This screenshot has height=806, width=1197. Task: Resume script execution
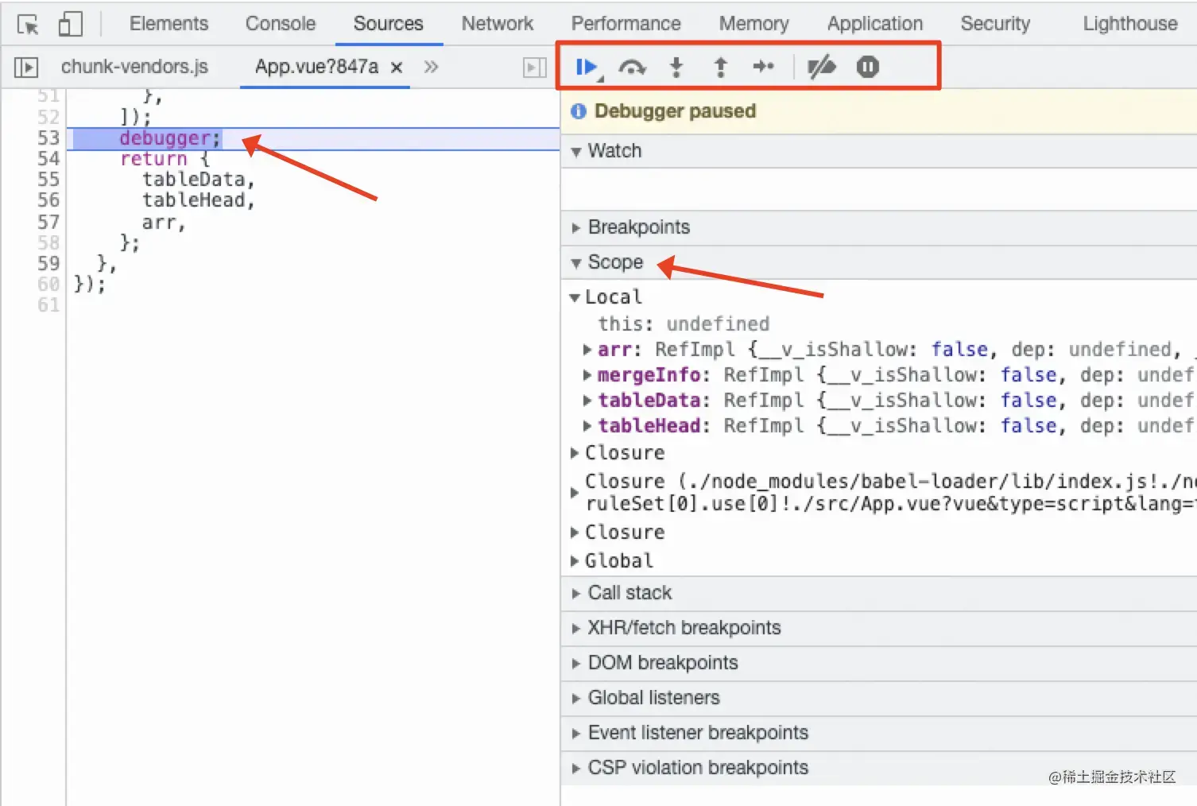587,67
